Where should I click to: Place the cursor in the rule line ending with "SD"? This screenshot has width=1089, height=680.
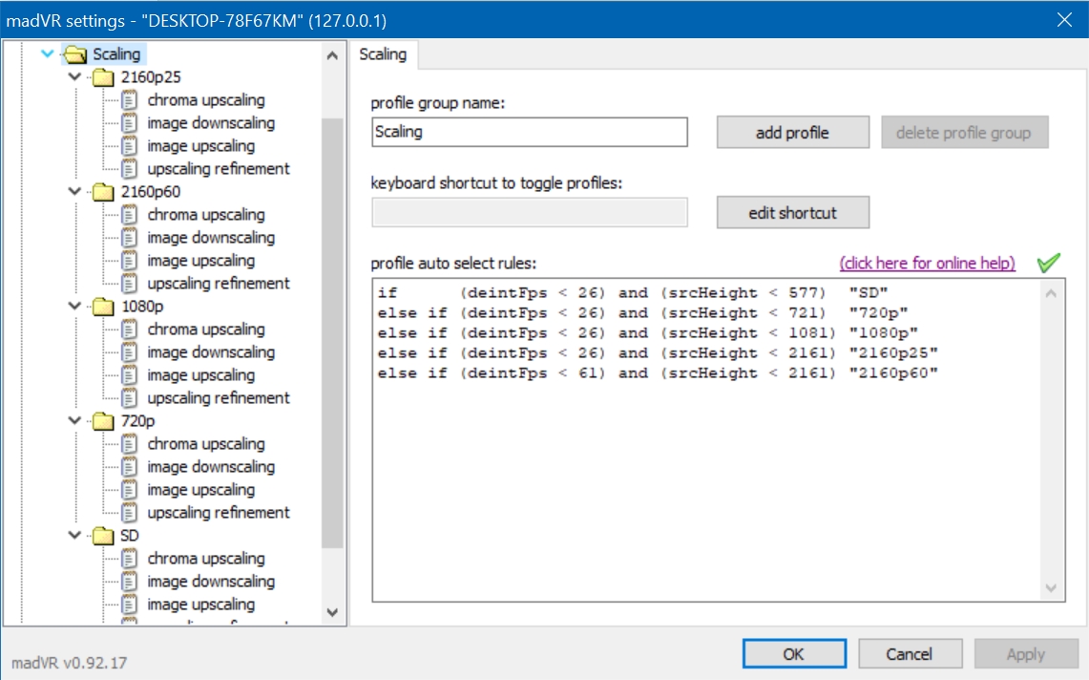tap(633, 292)
